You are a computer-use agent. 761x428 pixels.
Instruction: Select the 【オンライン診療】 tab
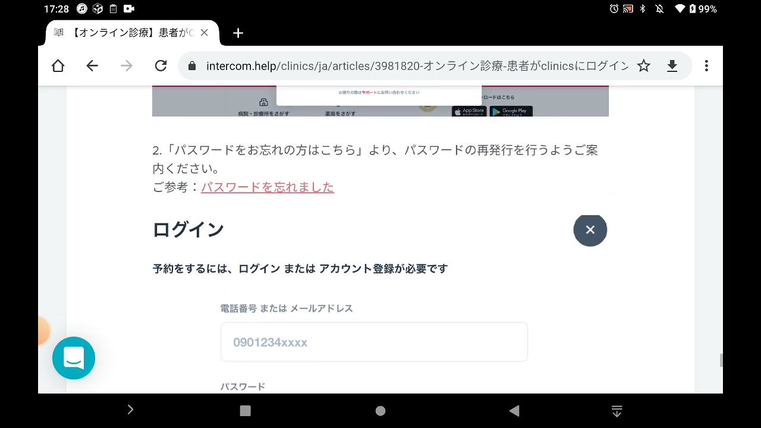128,33
